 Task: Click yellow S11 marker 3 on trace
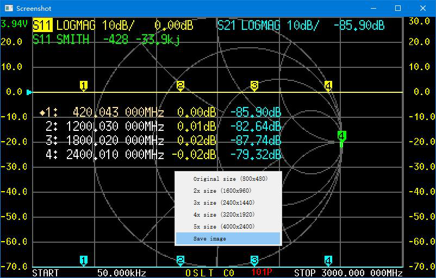tap(254, 86)
